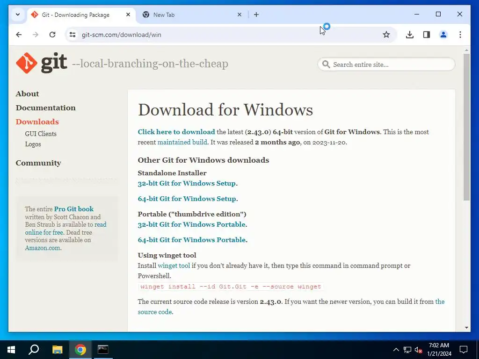The image size is (479, 359).
Task: Open Chrome three-dot menu
Action: (x=460, y=35)
